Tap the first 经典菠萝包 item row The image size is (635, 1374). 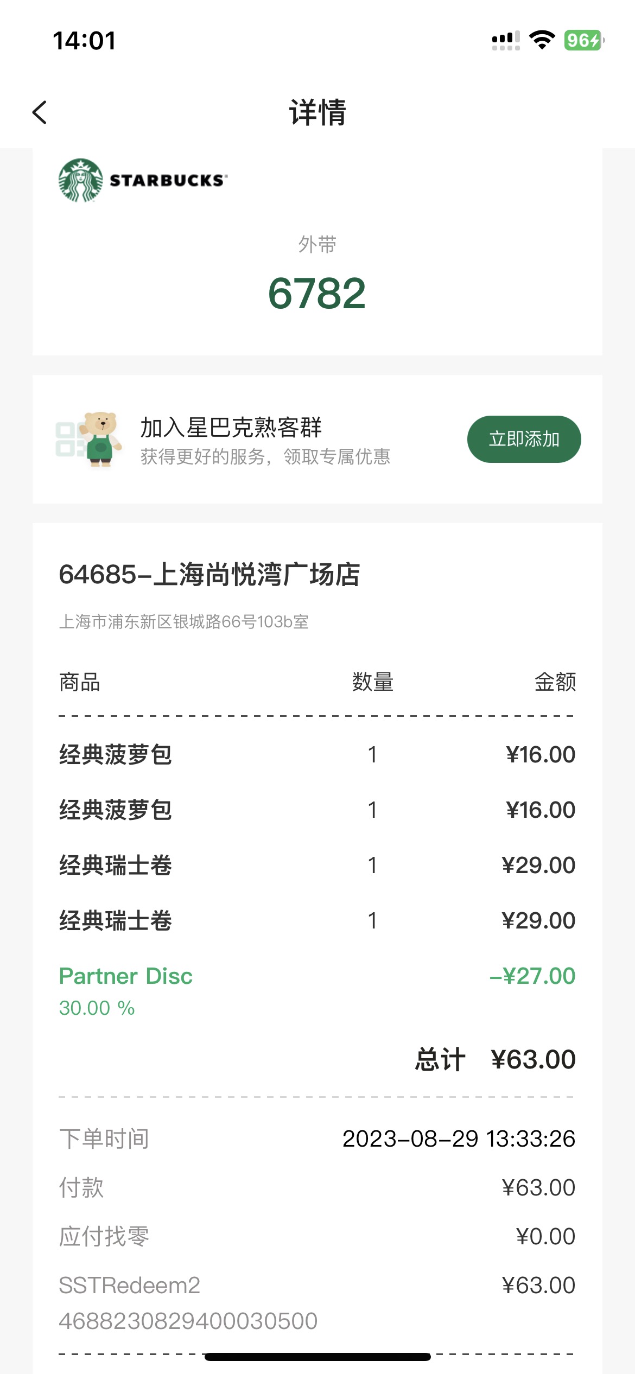pyautogui.click(x=317, y=755)
